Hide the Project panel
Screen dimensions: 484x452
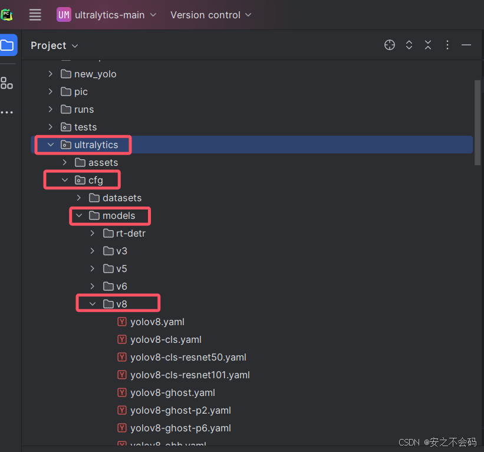466,45
